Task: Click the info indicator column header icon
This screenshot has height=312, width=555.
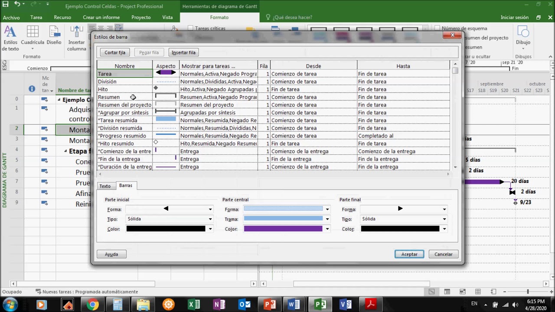Action: click(x=32, y=88)
